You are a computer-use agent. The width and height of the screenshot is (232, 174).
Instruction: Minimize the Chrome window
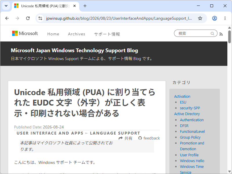click(x=198, y=6)
